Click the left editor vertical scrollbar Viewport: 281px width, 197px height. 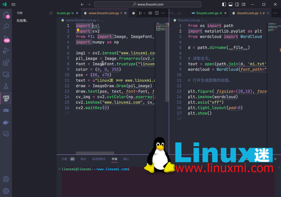tap(167, 62)
